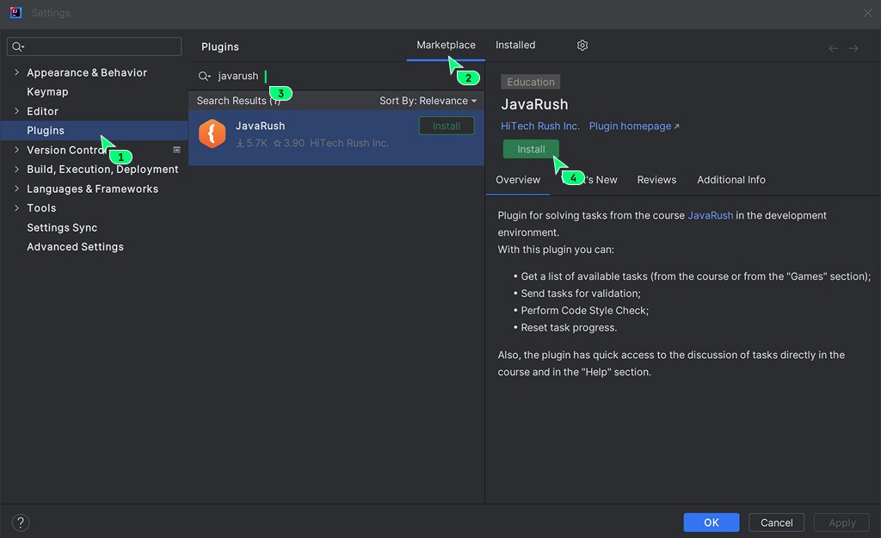Click the help question mark icon
The height and width of the screenshot is (538, 881).
click(22, 523)
